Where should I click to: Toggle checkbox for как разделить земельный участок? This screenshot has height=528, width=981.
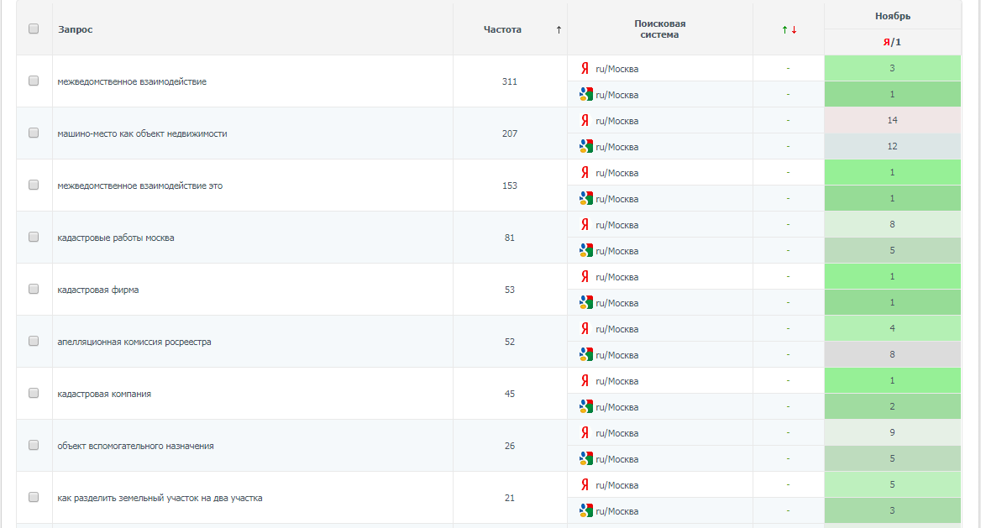point(34,497)
